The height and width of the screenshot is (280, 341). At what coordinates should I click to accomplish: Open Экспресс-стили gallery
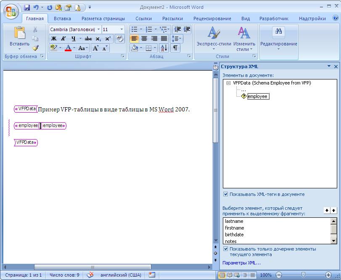coord(214,39)
